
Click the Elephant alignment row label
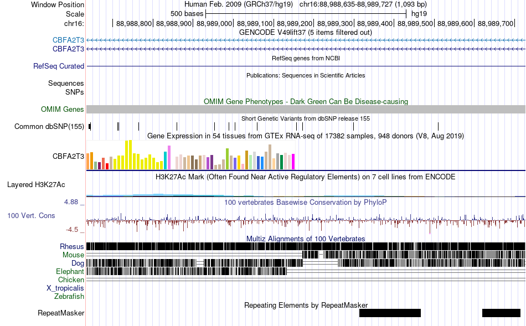[70, 272]
